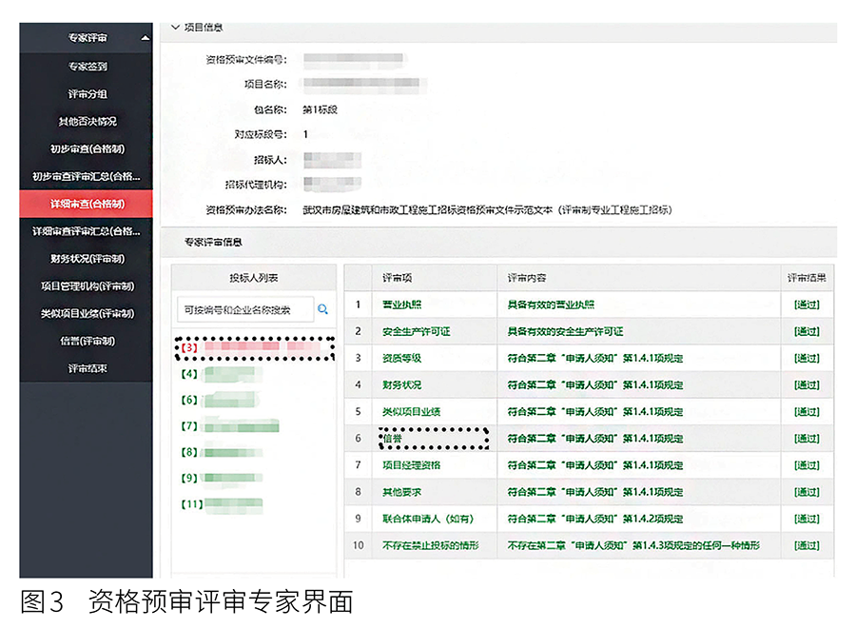Image resolution: width=856 pixels, height=629 pixels.
Task: Go to 信誉(评审制) in sidebar
Action: click(x=86, y=341)
